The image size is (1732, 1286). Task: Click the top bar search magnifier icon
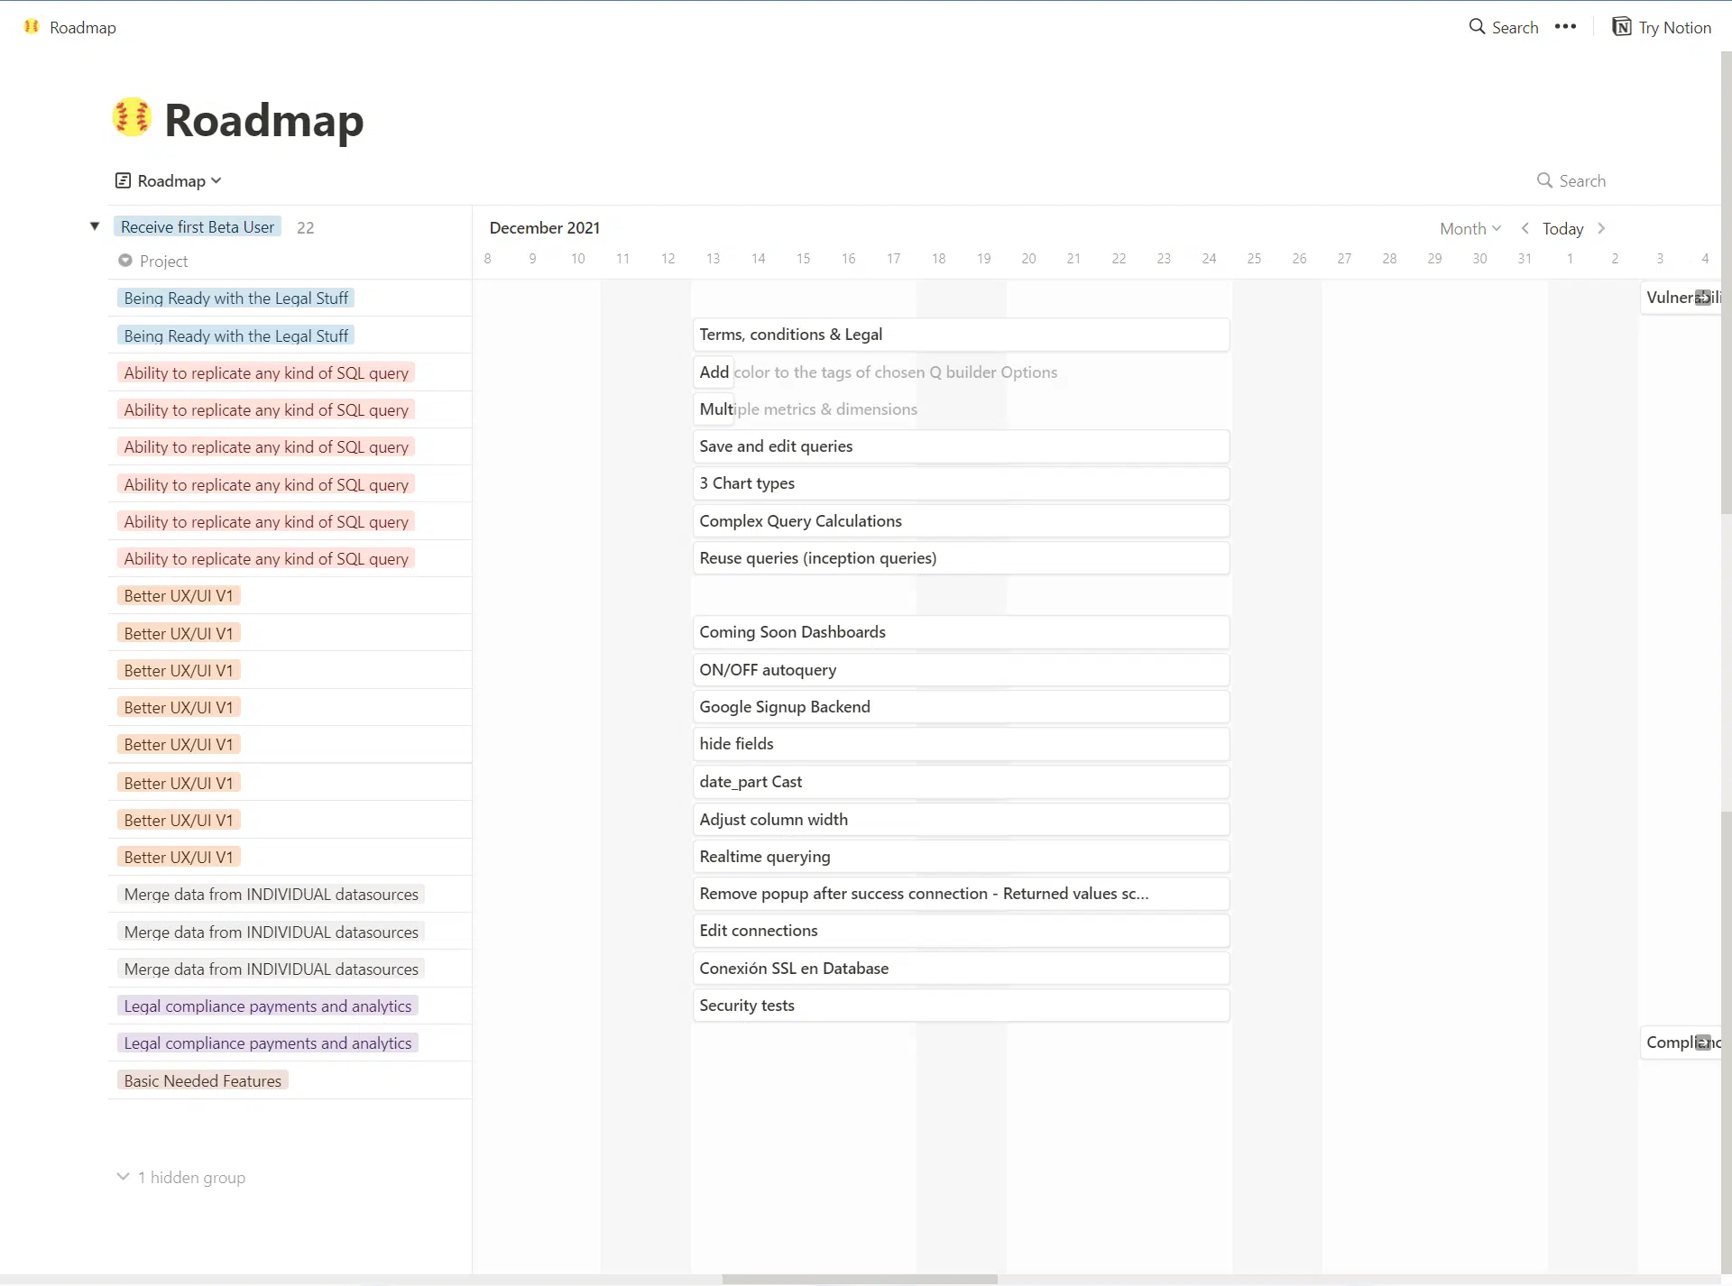(x=1477, y=27)
